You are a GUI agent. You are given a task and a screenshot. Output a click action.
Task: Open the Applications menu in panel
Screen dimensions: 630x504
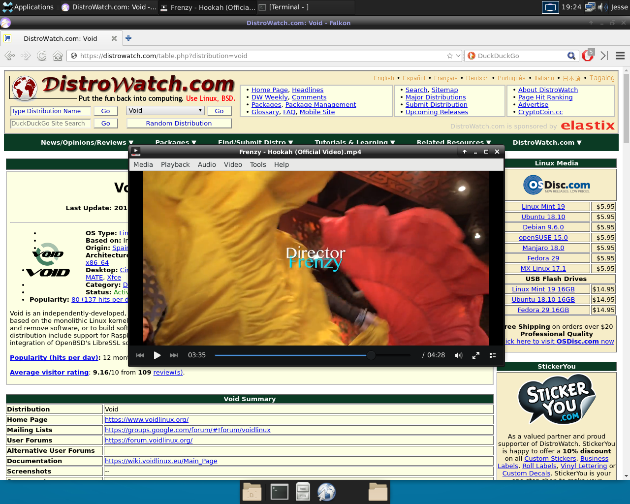pos(28,7)
